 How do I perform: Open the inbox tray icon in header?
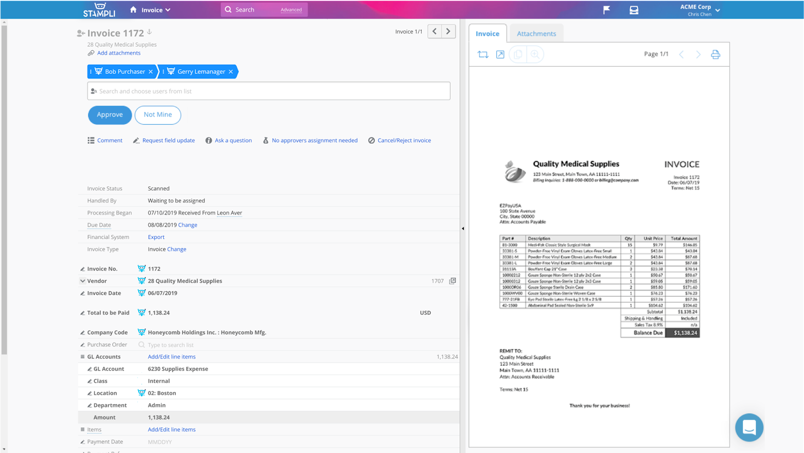click(634, 10)
